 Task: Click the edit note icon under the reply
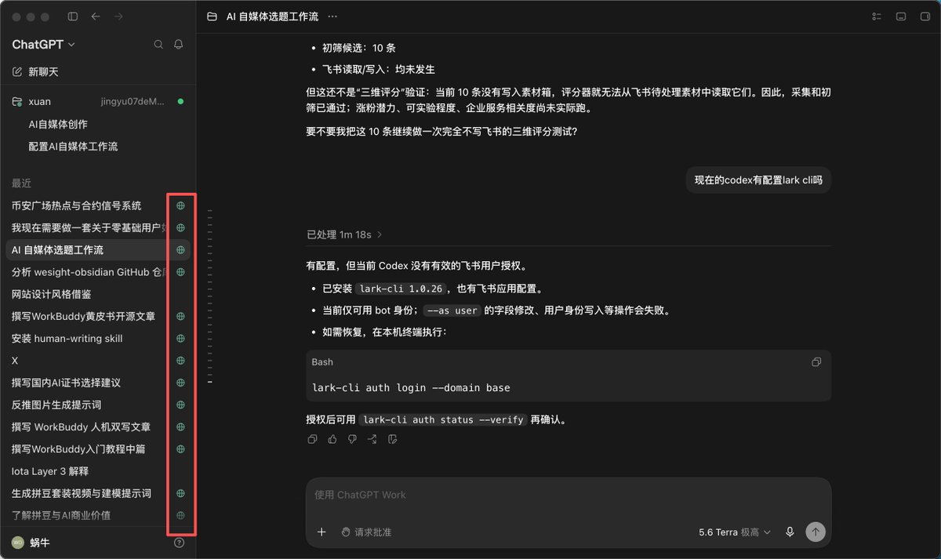pos(393,439)
